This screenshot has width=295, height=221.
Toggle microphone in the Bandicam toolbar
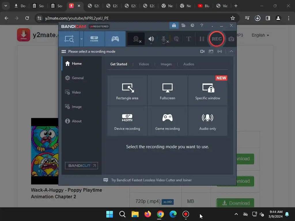point(164,39)
